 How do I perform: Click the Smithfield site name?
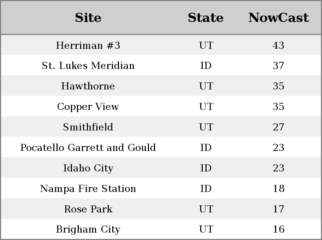(88, 127)
